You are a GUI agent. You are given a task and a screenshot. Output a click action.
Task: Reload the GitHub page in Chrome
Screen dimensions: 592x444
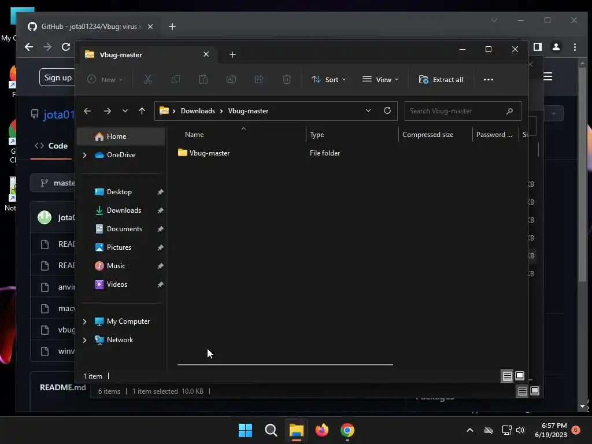[x=66, y=47]
